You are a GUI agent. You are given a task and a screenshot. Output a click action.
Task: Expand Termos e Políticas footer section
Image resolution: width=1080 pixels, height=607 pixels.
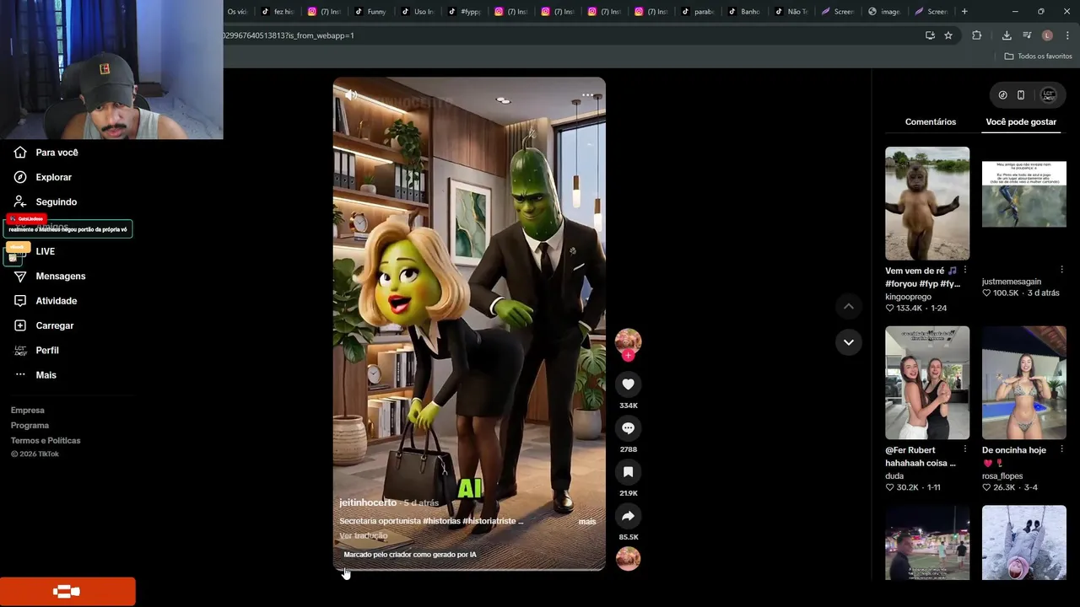[x=46, y=441]
